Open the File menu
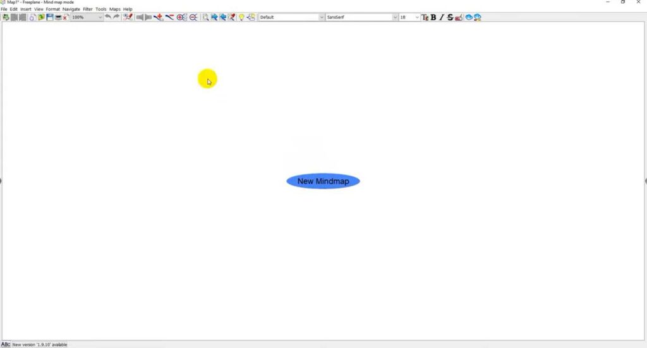This screenshot has height=348, width=647. (4, 9)
